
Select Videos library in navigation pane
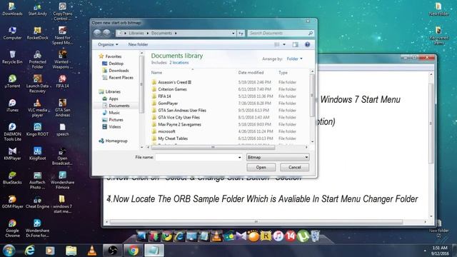pyautogui.click(x=111, y=127)
